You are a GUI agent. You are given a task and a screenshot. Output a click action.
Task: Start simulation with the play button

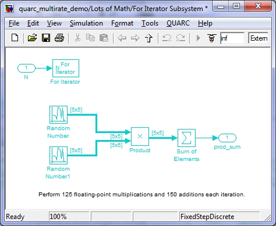click(198, 38)
